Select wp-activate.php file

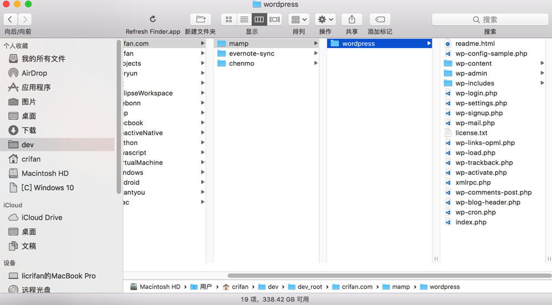tap(481, 173)
